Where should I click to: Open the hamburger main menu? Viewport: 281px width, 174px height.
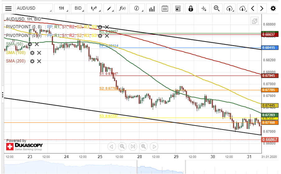click(8, 8)
